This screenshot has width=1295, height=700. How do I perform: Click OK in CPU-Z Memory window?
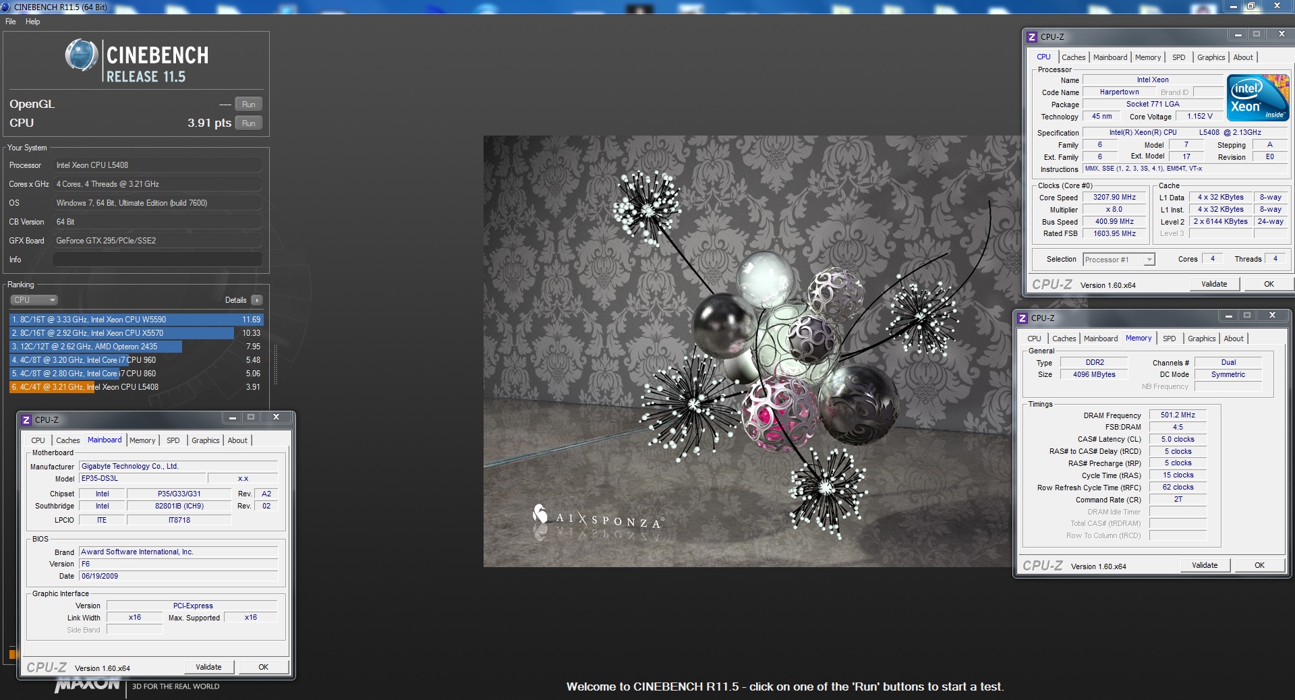click(1259, 565)
